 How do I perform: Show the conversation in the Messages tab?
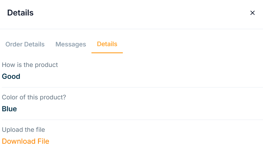click(71, 44)
